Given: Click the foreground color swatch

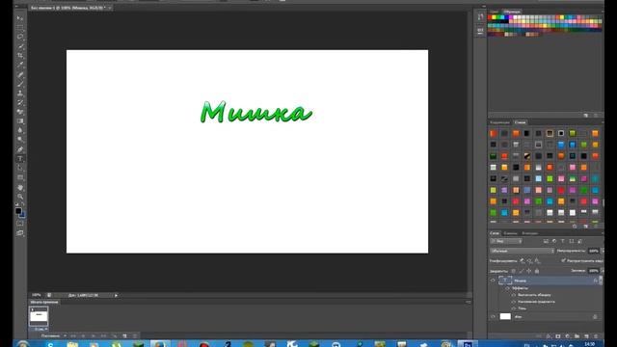Looking at the screenshot, I should [x=18, y=211].
